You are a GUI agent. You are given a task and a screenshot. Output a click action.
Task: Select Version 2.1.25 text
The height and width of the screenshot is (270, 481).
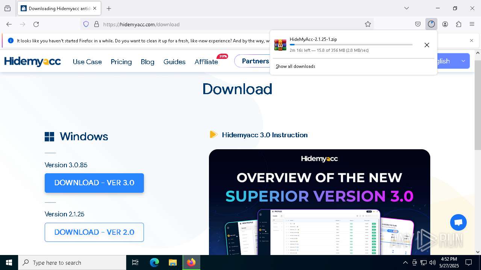point(65,214)
